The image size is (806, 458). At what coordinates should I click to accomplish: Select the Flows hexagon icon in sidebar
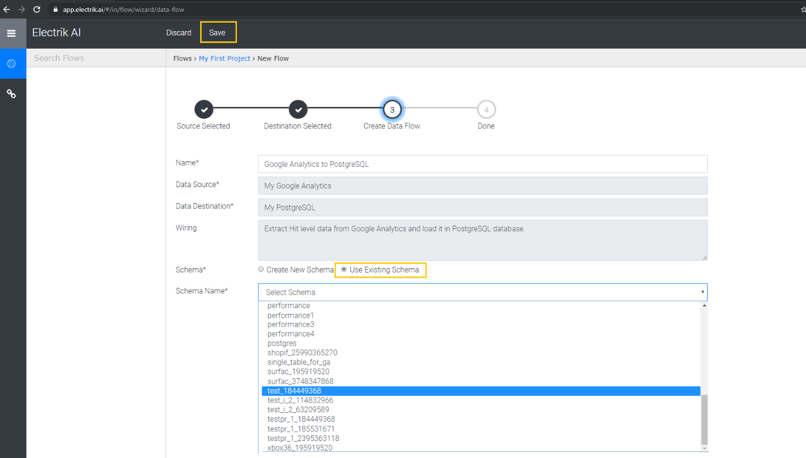coord(12,63)
